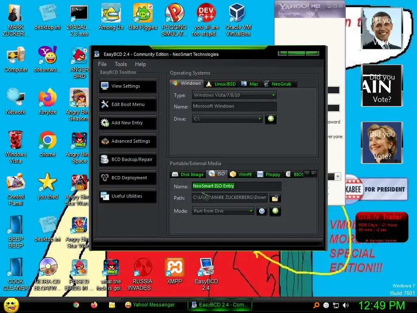This screenshot has height=313, width=417.
Task: Switch to the Mac tab
Action: pos(250,84)
